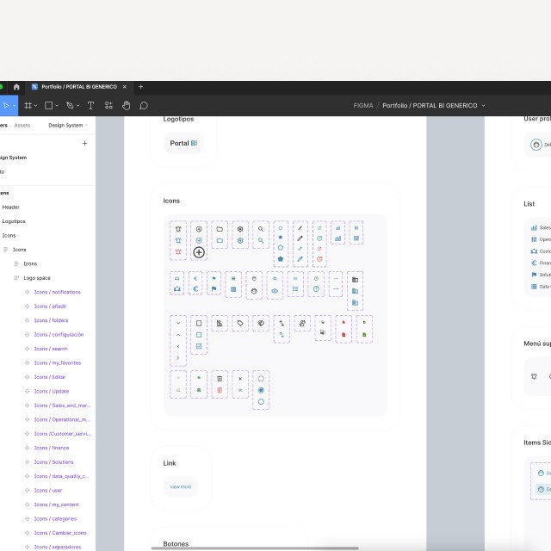Select Icons / categories layer

pos(55,518)
